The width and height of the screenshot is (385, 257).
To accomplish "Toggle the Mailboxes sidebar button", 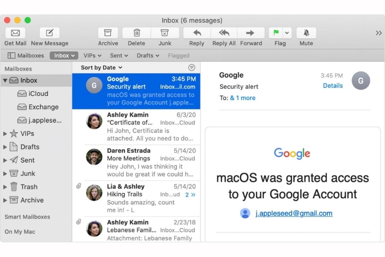I will 26,56.
